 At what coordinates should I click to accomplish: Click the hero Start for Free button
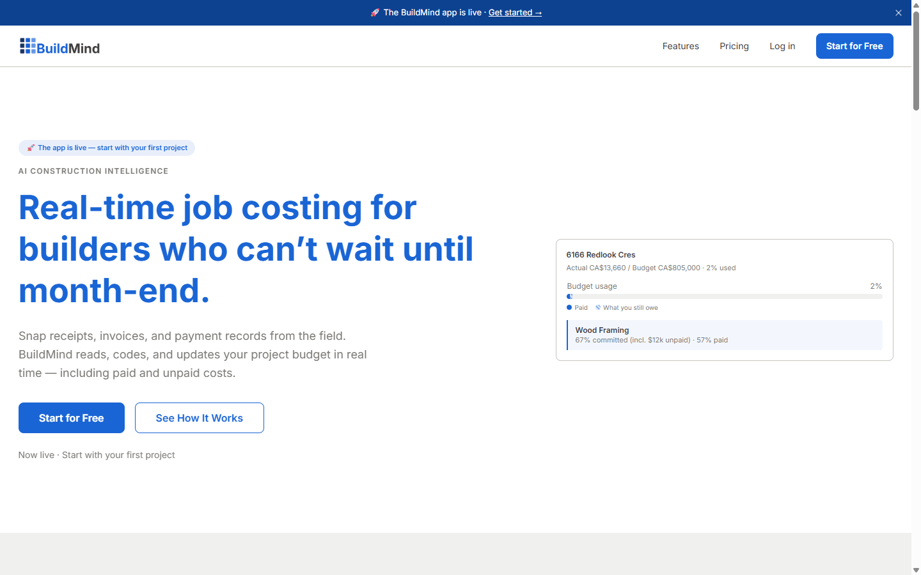pyautogui.click(x=72, y=418)
